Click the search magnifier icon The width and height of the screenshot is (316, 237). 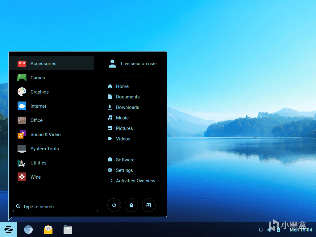pos(18,206)
